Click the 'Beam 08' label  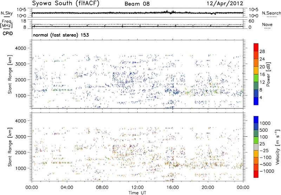(x=137, y=4)
